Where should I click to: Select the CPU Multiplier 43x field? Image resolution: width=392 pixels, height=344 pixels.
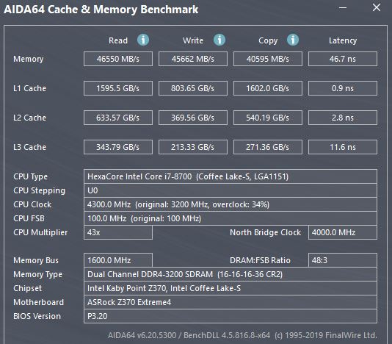[118, 232]
